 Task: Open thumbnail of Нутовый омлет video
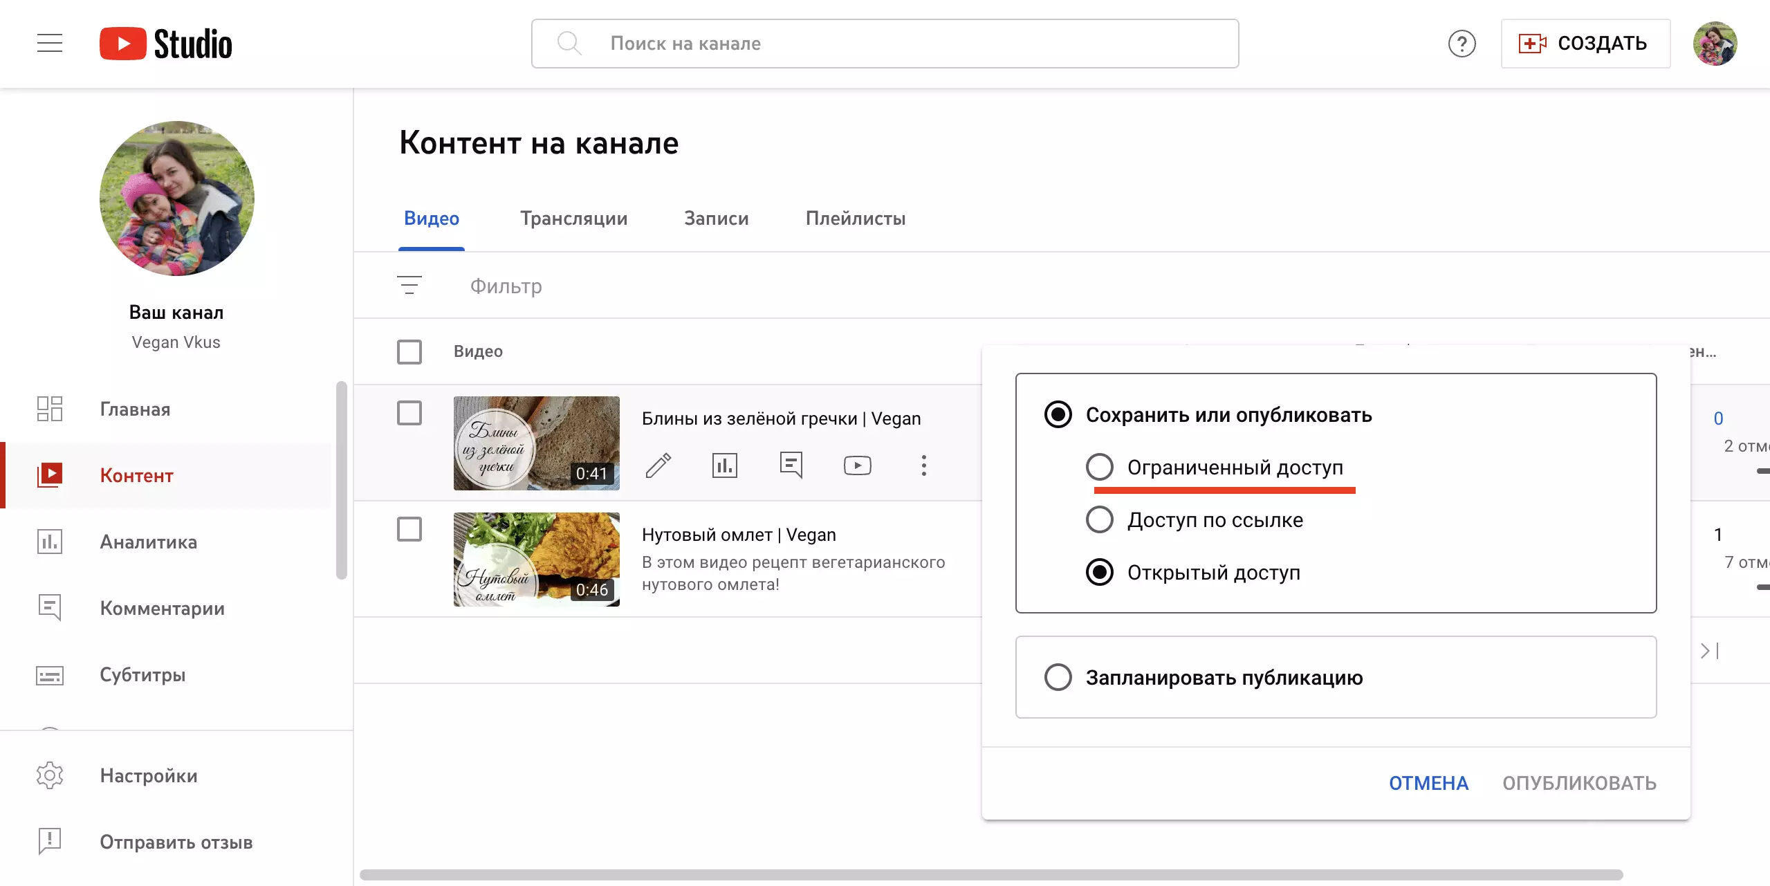[x=537, y=560]
